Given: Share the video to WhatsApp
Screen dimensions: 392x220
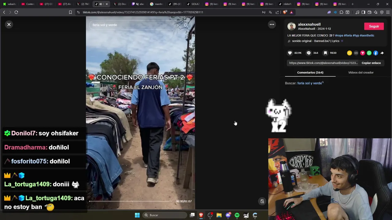Looking at the screenshot, I should [x=369, y=53].
